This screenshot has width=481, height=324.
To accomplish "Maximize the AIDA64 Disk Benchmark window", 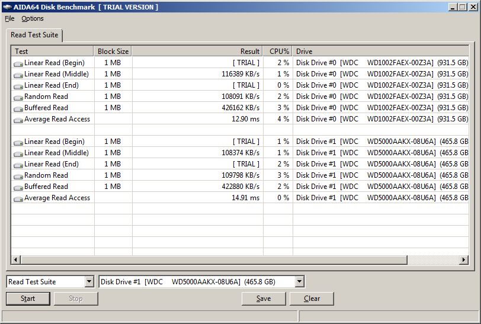I will [x=463, y=7].
